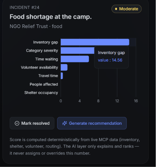156x167 pixels.
Task: Click the Inventory gap bar
Action: tap(95, 42)
